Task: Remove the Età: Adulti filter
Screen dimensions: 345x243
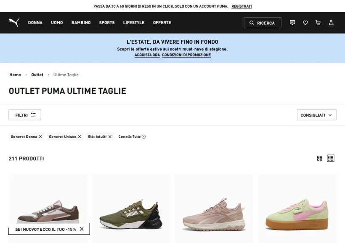Action: pos(110,136)
